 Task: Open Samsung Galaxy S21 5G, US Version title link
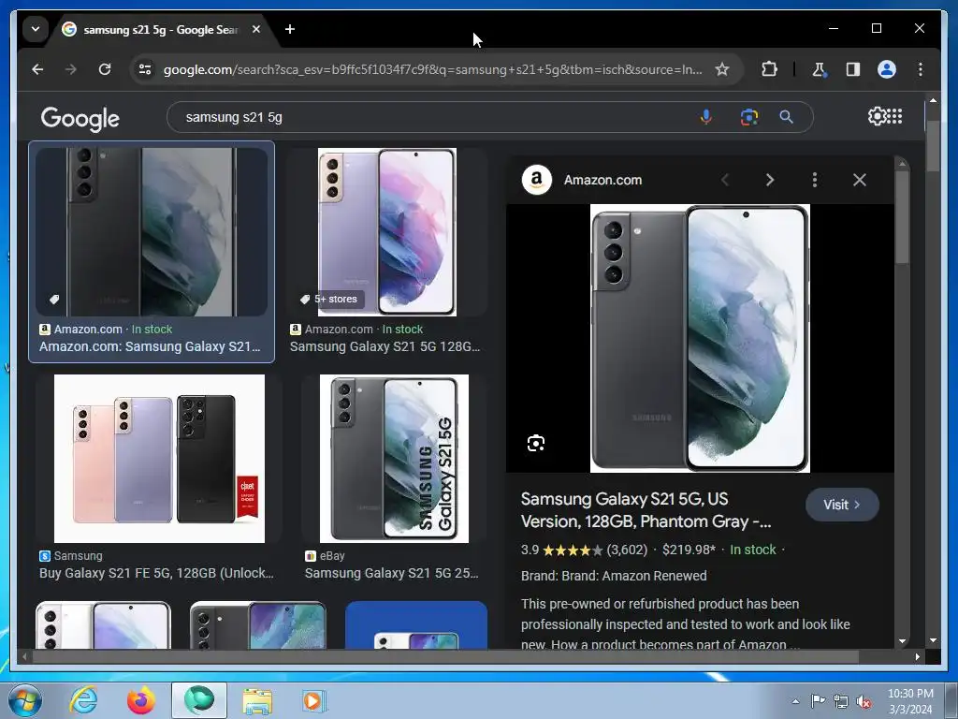point(646,510)
